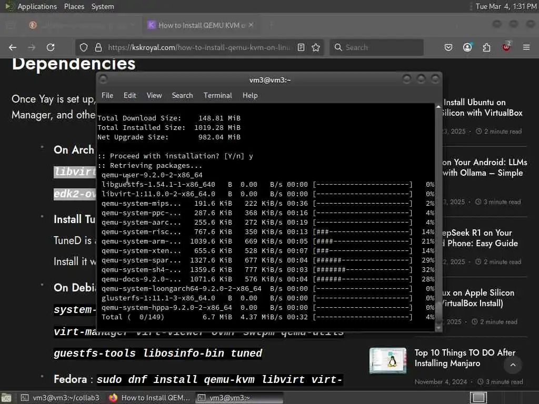This screenshot has width=539, height=404.
Task: Click the forward navigation arrow
Action: 32,47
